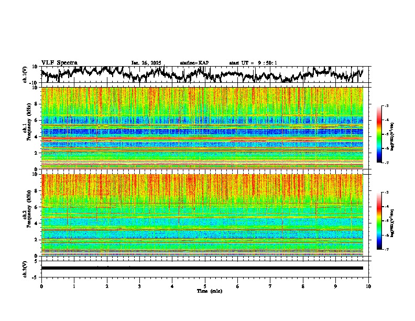
Task: Select the "ch.3(V)" axis label
Action: click(25, 269)
